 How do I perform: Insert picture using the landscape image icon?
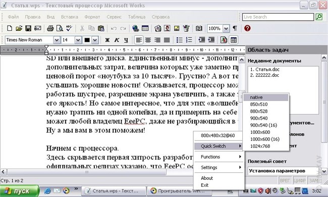[177, 28]
